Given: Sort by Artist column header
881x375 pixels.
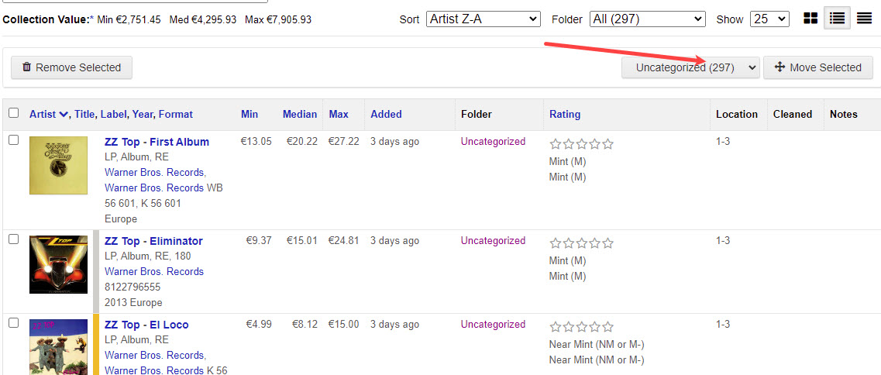Looking at the screenshot, I should [x=48, y=114].
